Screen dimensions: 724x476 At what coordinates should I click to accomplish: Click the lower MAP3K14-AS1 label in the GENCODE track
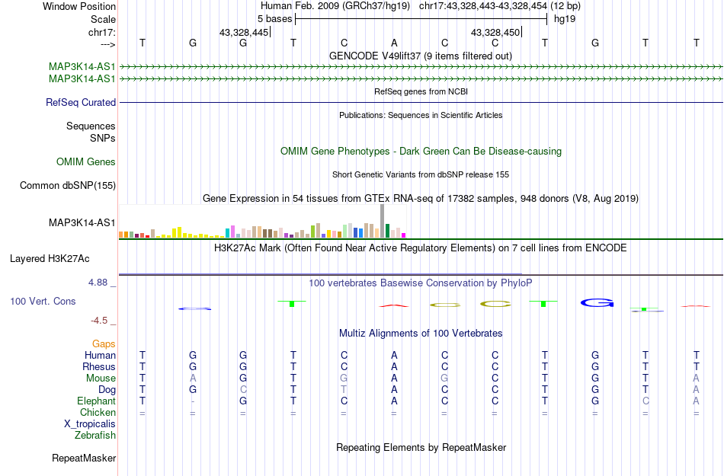click(82, 79)
